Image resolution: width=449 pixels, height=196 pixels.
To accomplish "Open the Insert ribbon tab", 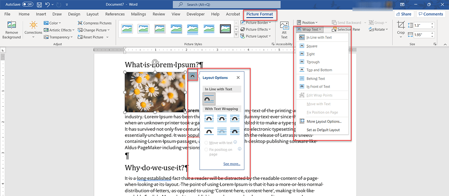I will (41, 14).
